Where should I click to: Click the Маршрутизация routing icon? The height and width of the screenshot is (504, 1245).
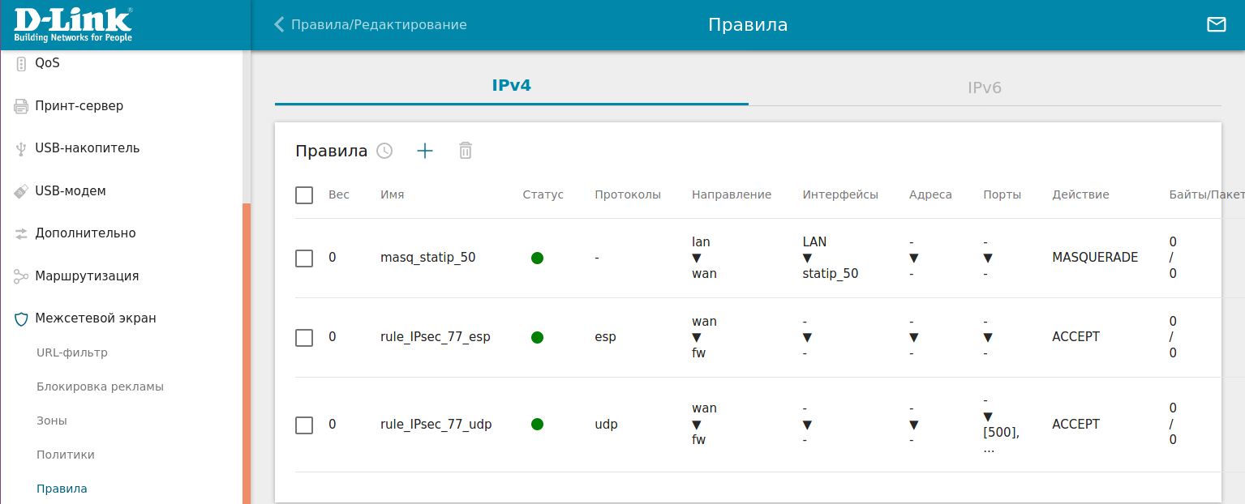pos(22,276)
